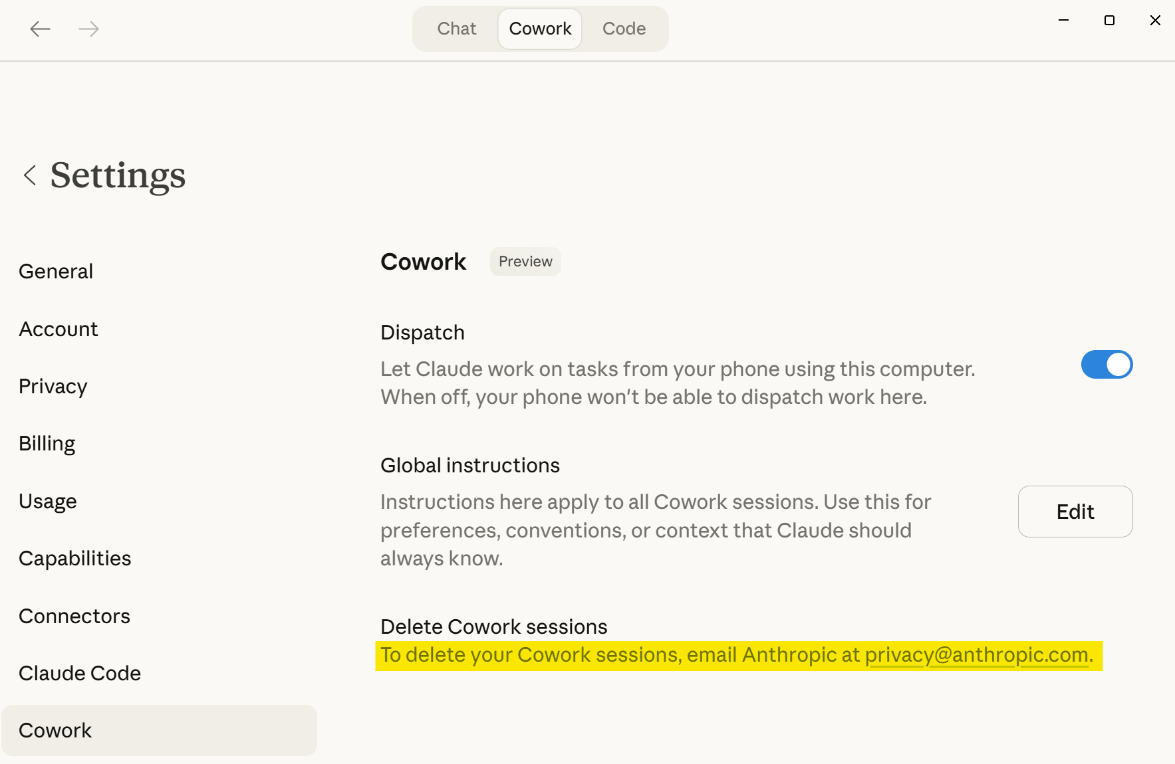
Task: Click the back navigation arrow
Action: coord(40,29)
